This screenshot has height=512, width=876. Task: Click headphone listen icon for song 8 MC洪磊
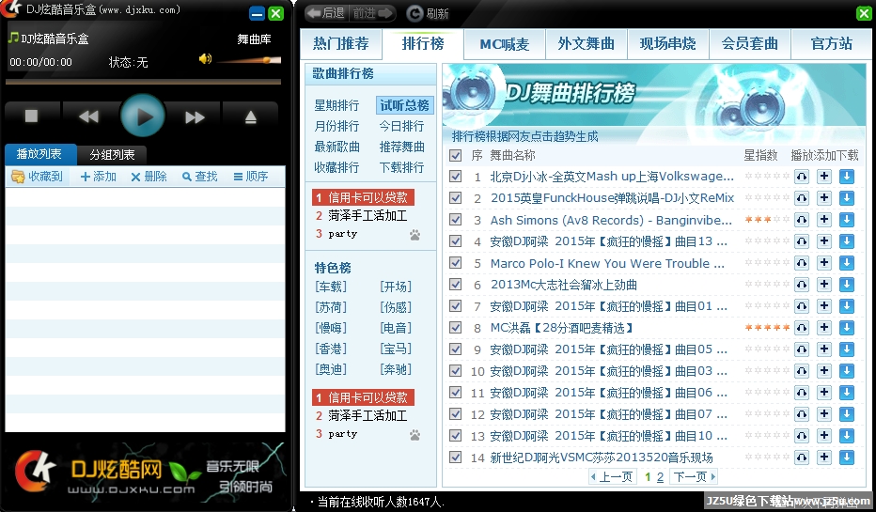tap(802, 328)
